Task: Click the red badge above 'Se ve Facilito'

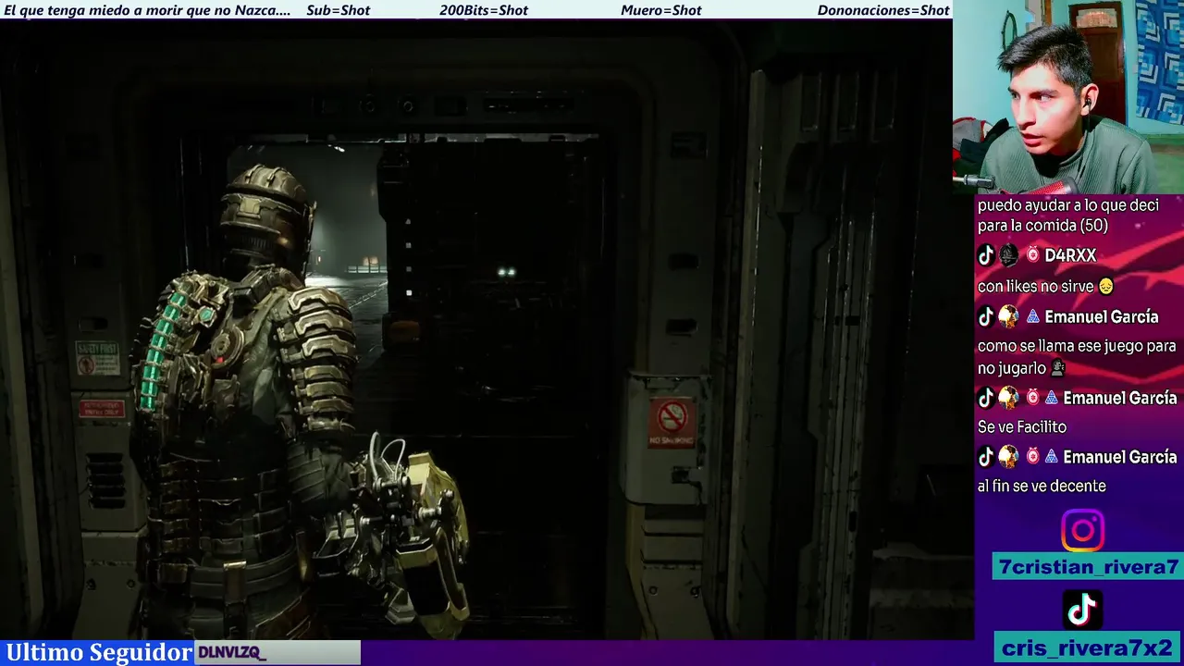Action: [x=1033, y=398]
